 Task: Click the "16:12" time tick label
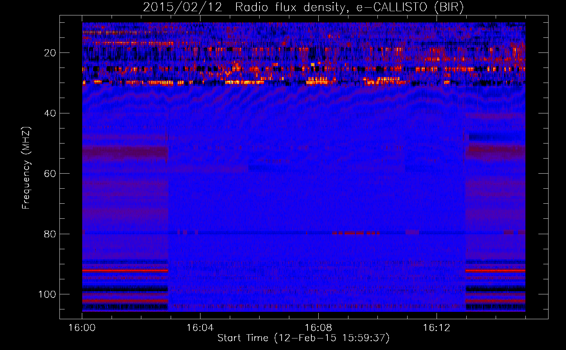pos(437,328)
